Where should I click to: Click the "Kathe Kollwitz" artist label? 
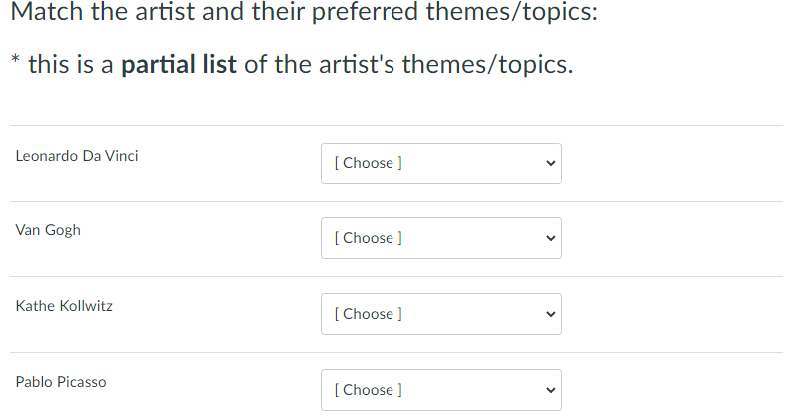64,306
